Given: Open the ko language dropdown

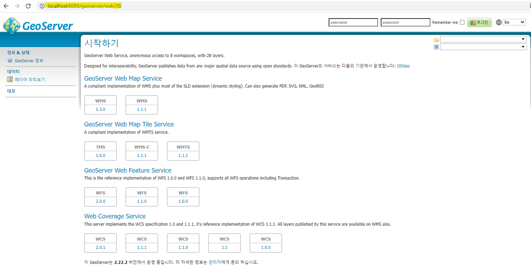Looking at the screenshot, I should [x=514, y=22].
